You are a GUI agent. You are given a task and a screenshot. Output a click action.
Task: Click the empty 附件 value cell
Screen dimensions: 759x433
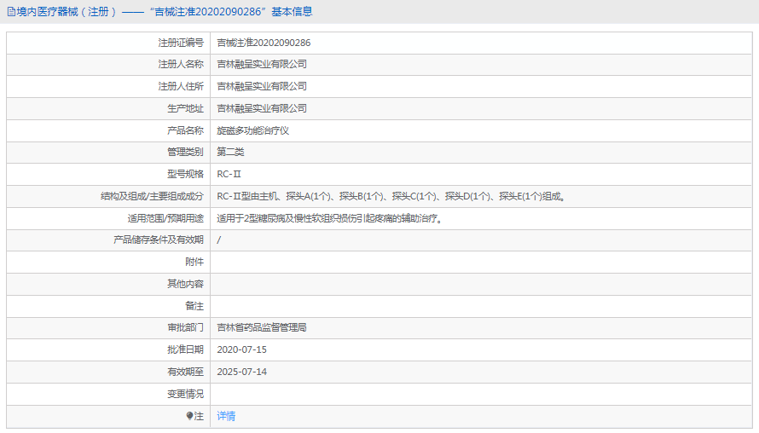(481, 262)
